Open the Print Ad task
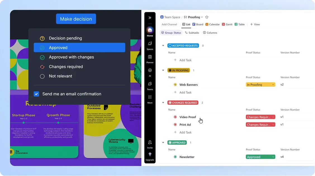 point(185,125)
